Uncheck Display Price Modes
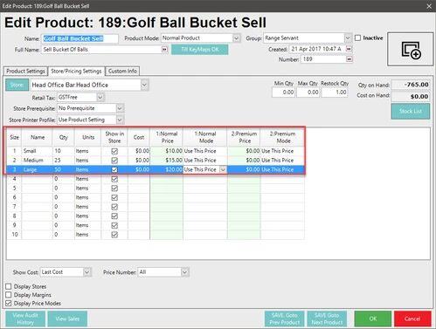The image size is (436, 329). [9, 303]
